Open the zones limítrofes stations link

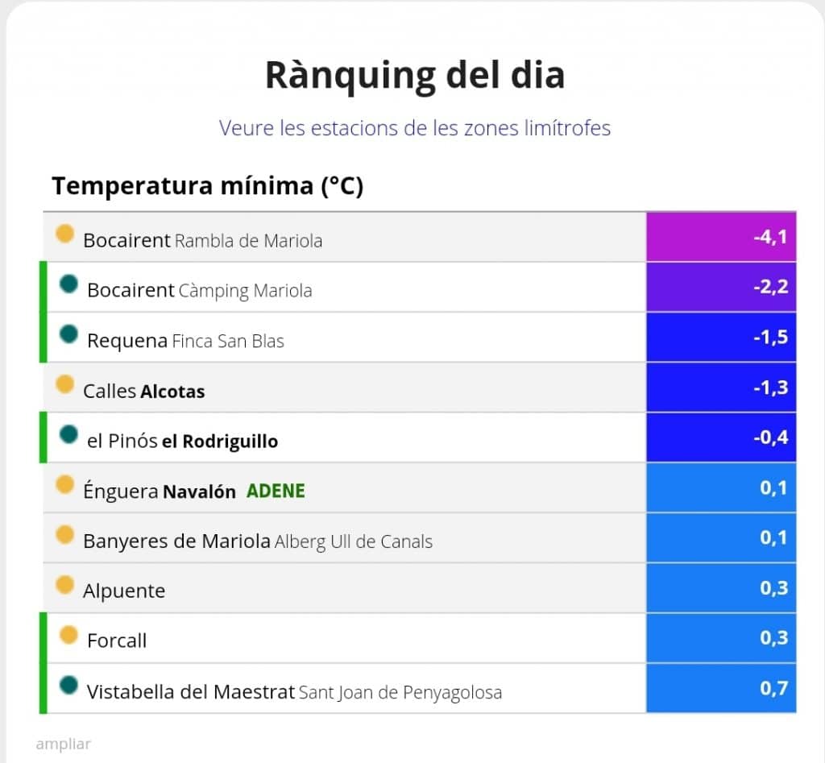[415, 128]
